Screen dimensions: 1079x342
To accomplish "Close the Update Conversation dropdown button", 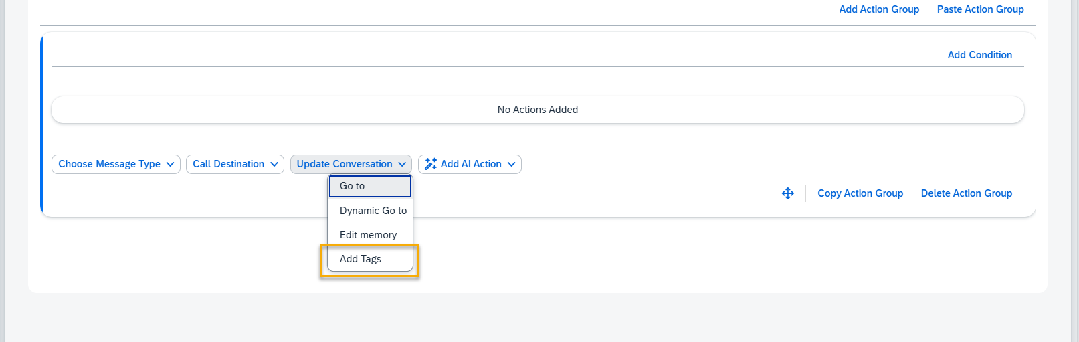I will point(345,164).
